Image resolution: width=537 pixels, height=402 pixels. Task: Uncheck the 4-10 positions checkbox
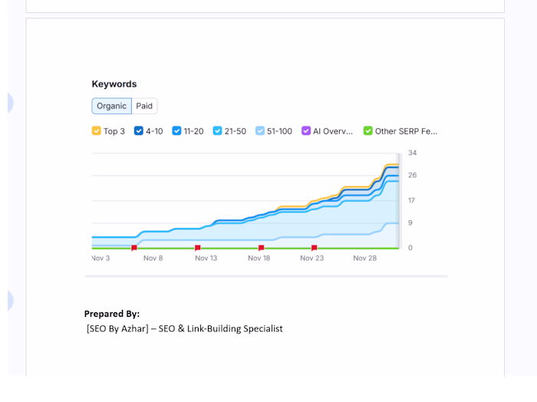coord(139,131)
